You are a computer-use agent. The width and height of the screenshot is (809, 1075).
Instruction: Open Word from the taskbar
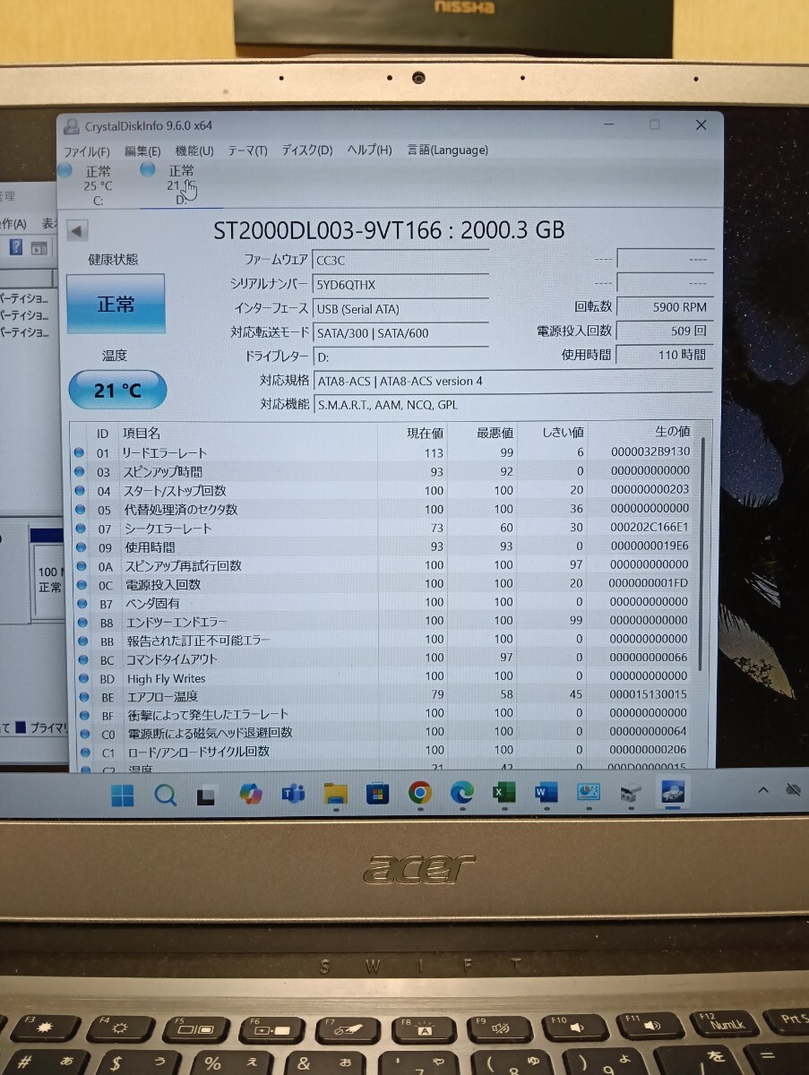[546, 793]
